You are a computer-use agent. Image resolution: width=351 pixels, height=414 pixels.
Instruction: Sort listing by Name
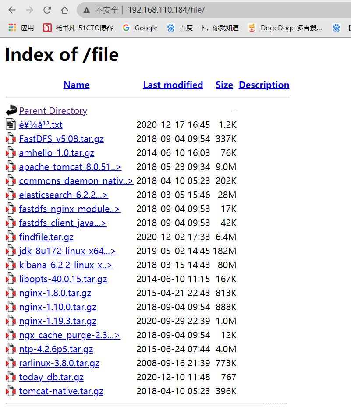point(76,85)
